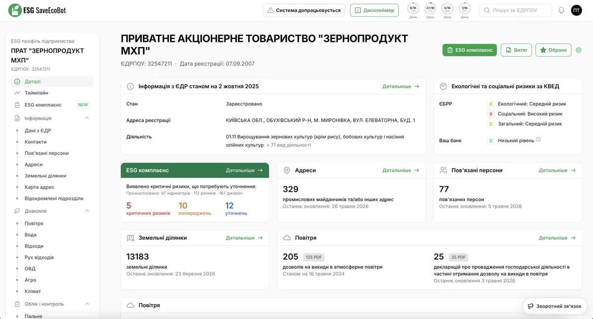Click the Таймлайн chart icon in sidebar
Viewport: 593px width, 319px height.
pos(17,93)
